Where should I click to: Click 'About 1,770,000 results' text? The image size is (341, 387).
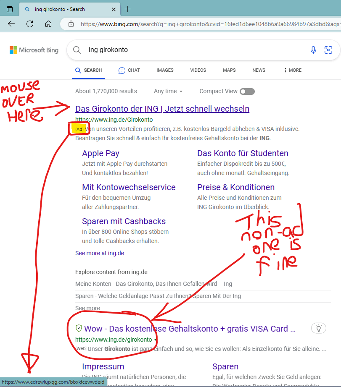coord(106,92)
